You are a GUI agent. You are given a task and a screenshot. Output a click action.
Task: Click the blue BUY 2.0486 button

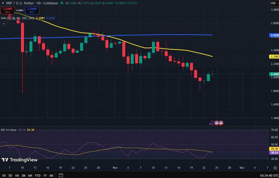pyautogui.click(x=32, y=10)
